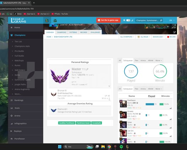
Task: Click the Home breadcrumb link
Action: [49, 37]
